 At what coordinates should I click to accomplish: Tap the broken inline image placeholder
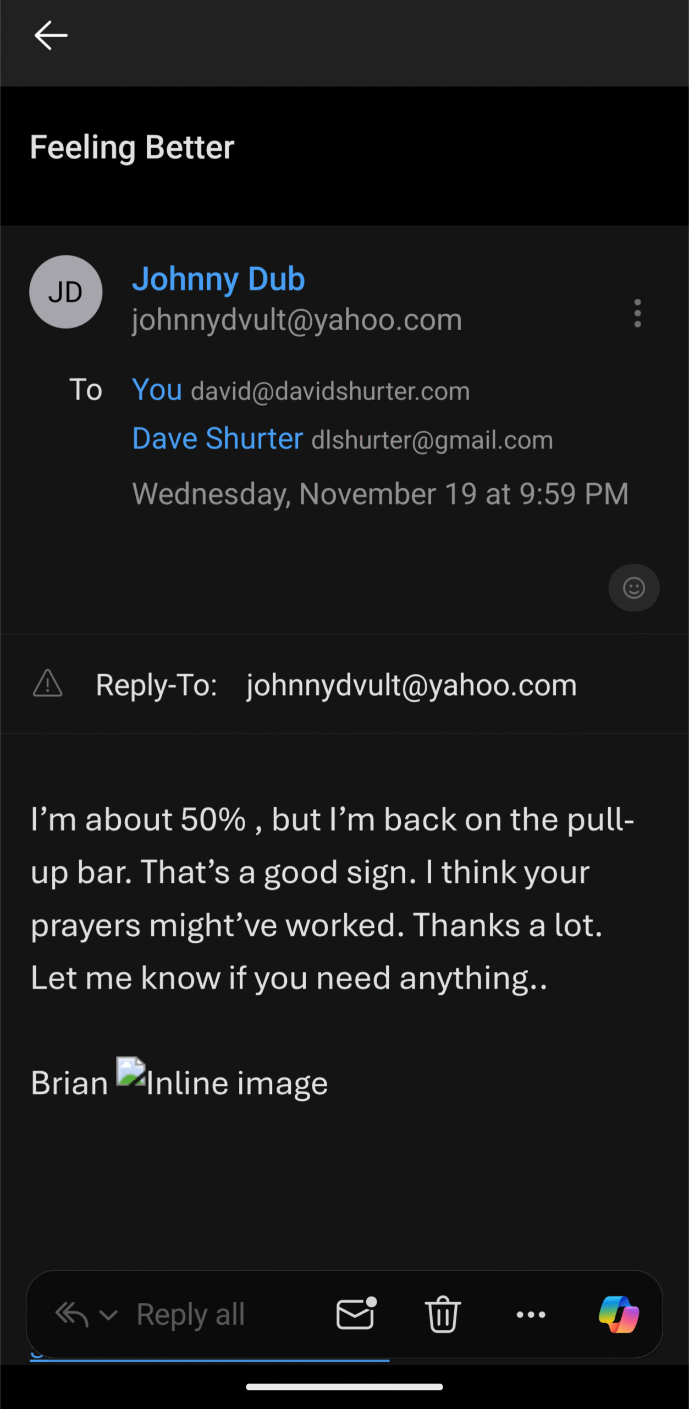click(131, 1071)
